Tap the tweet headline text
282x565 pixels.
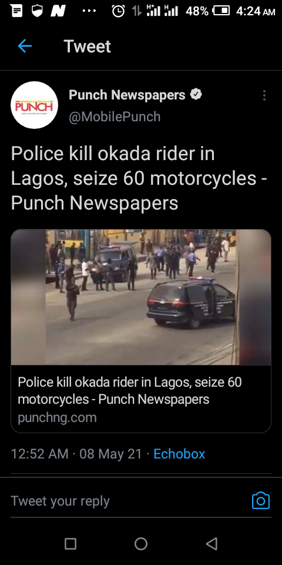point(139,178)
